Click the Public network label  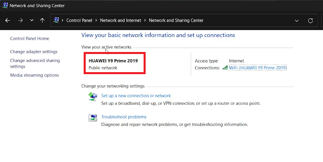click(x=103, y=68)
